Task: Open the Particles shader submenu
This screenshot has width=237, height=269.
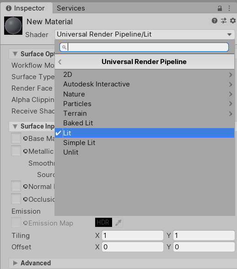Action: [x=145, y=104]
